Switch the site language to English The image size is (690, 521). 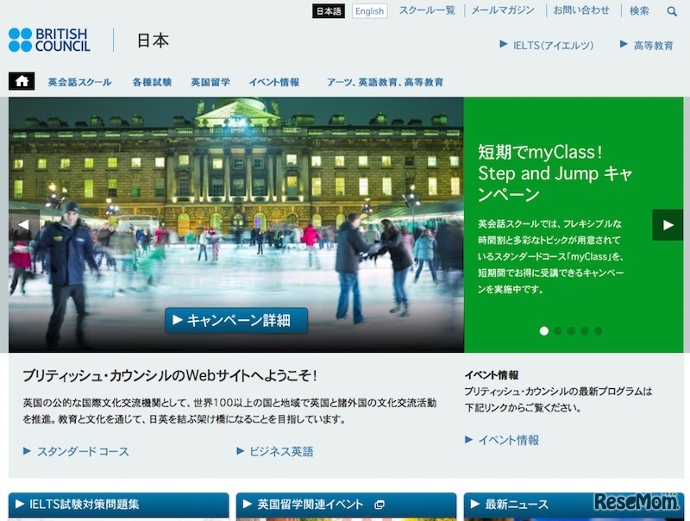pyautogui.click(x=368, y=11)
